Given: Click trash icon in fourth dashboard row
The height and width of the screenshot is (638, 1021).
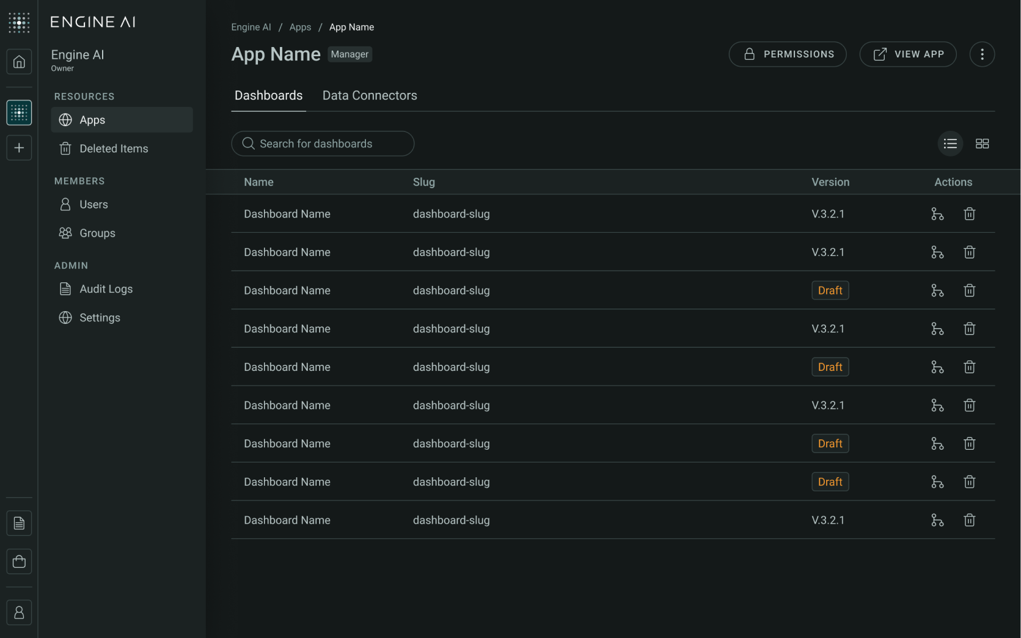Looking at the screenshot, I should 969,329.
